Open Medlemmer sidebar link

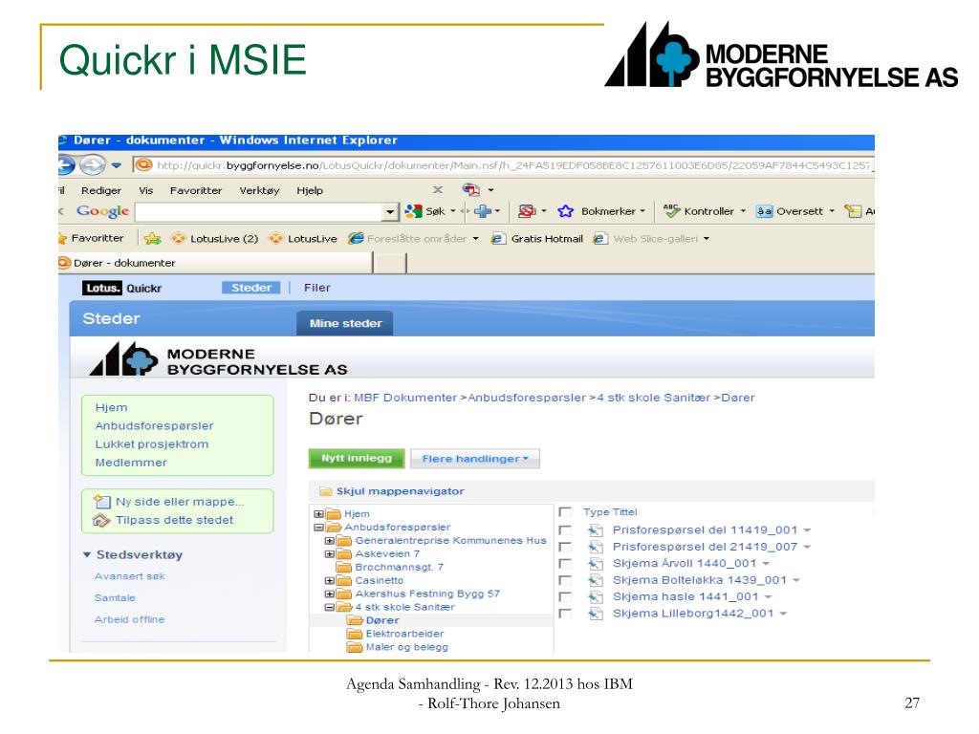click(130, 463)
